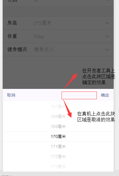Click the 确定 confirm button

[105, 95]
